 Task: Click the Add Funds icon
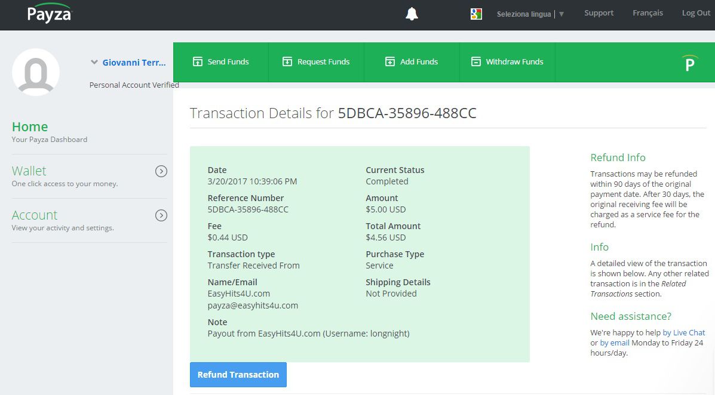390,61
